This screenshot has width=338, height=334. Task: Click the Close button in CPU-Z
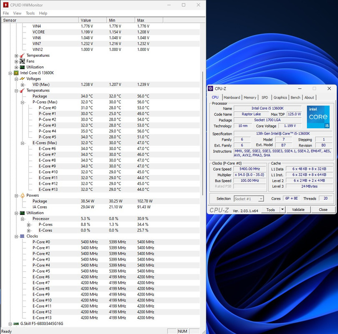coord(323,210)
